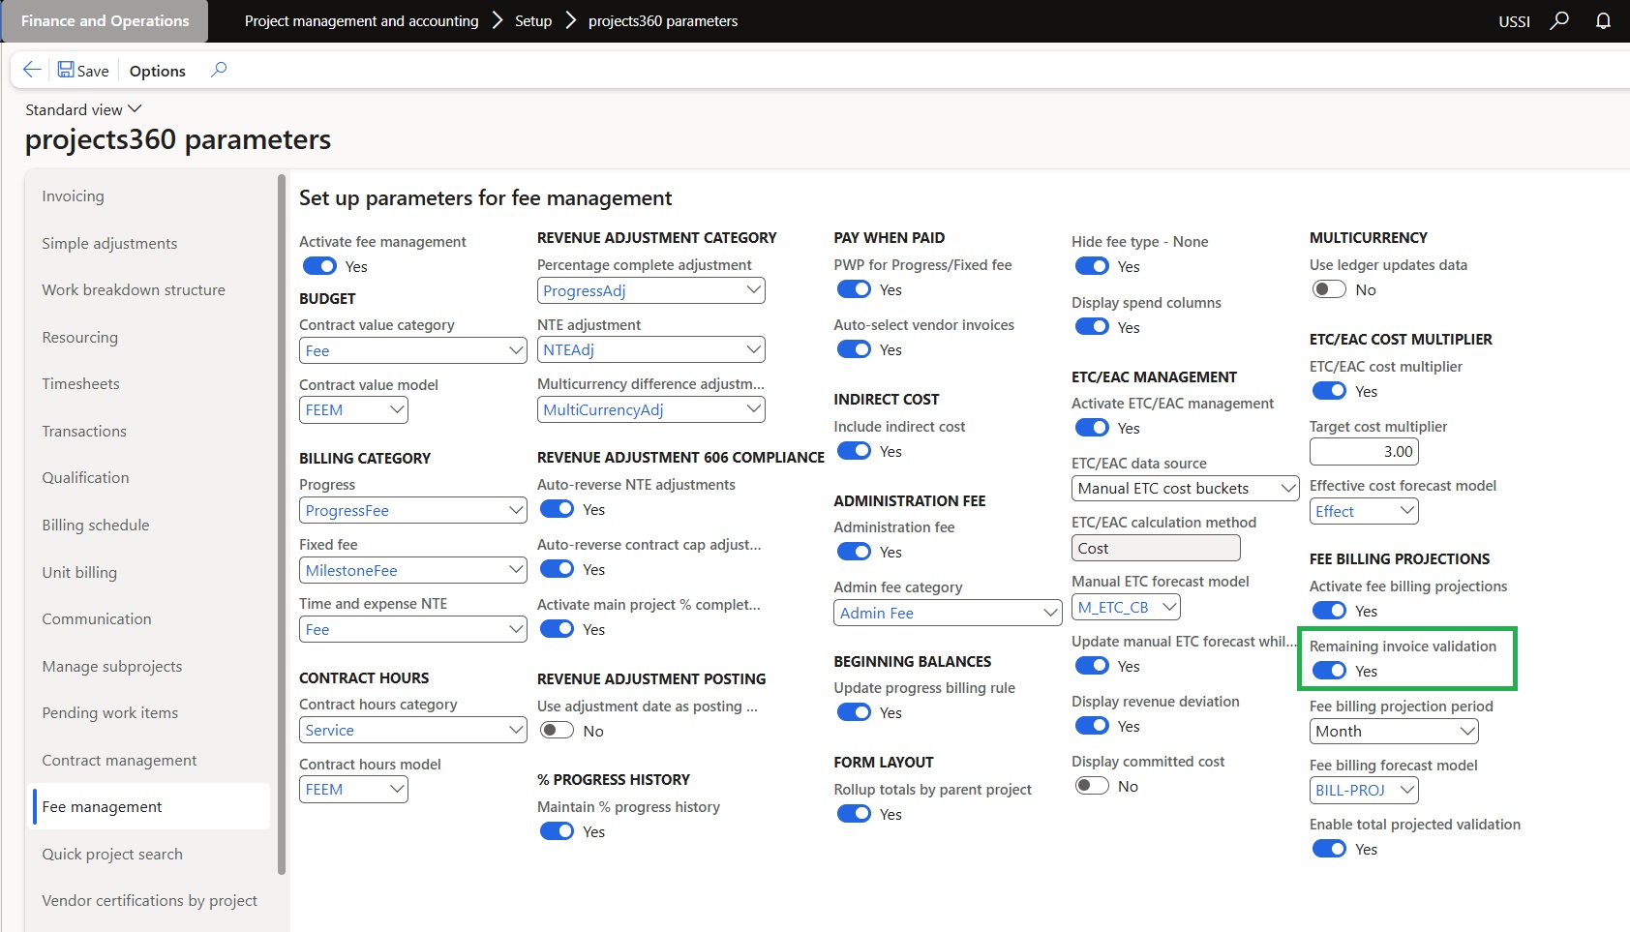1630x932 pixels.
Task: Click the back arrow icon
Action: tap(32, 70)
